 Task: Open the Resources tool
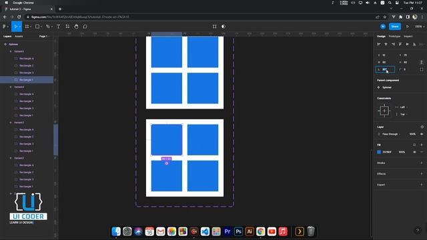67,27
